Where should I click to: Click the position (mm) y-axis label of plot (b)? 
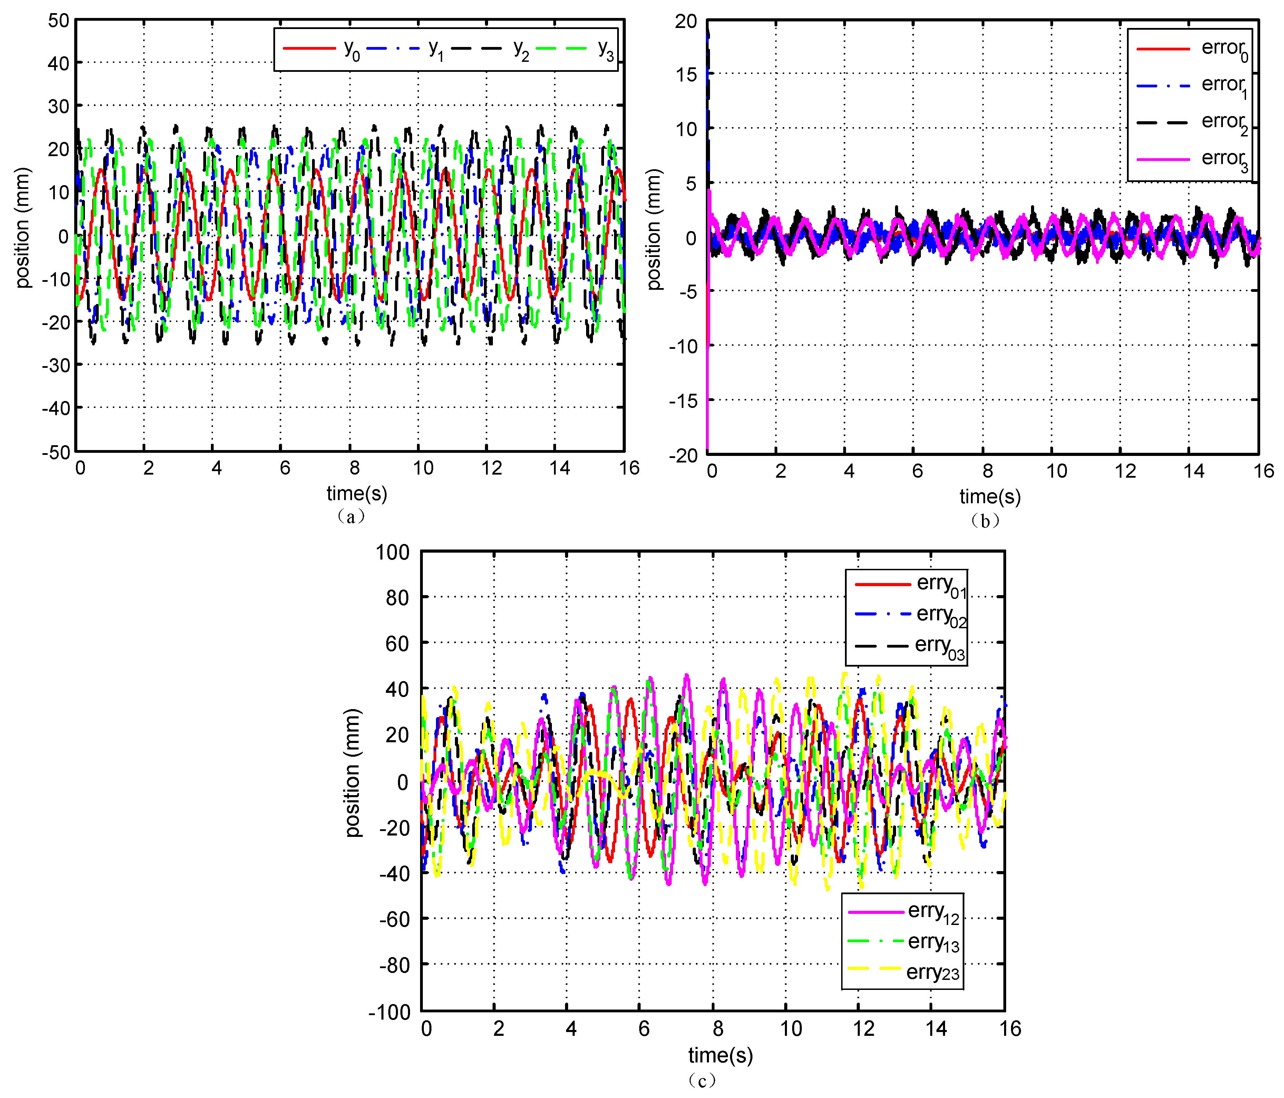click(654, 229)
